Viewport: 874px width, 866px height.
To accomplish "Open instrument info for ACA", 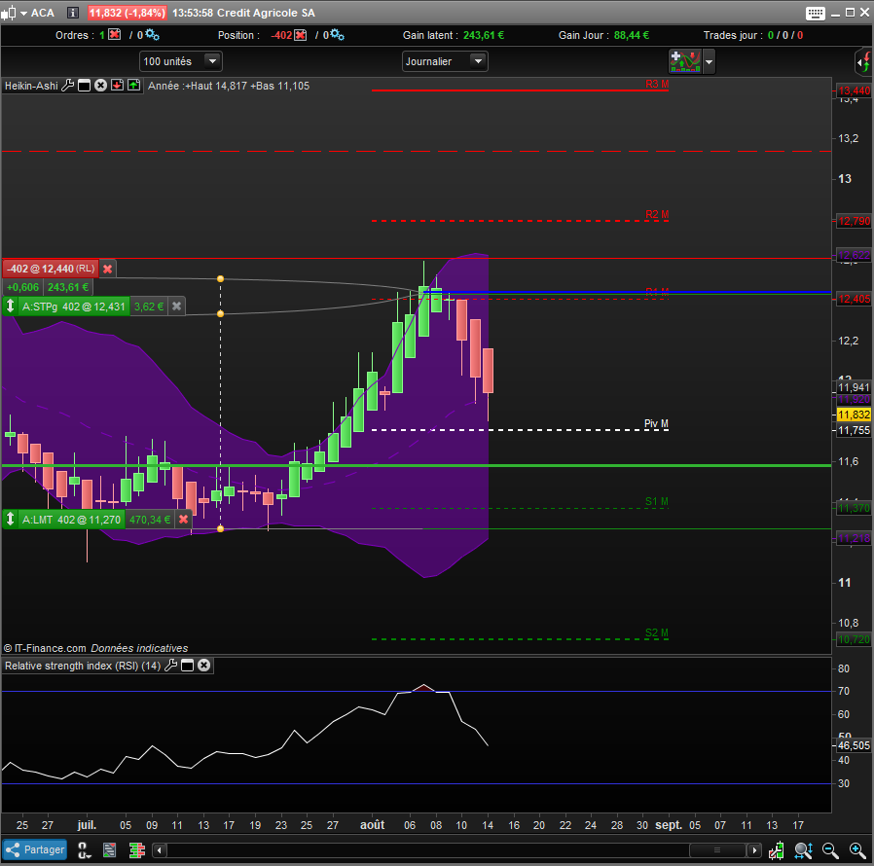I will point(72,13).
